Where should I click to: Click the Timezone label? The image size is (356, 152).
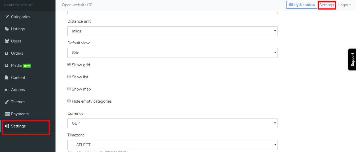(x=76, y=135)
